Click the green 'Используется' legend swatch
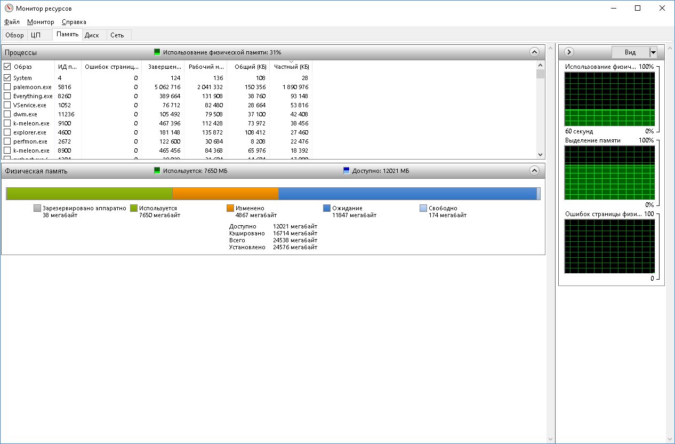 point(134,208)
